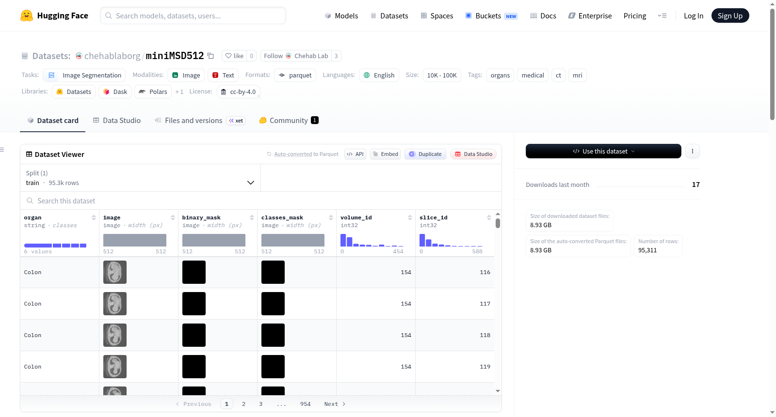Switch to the Data Studio tab
The image size is (776, 417).
117,121
